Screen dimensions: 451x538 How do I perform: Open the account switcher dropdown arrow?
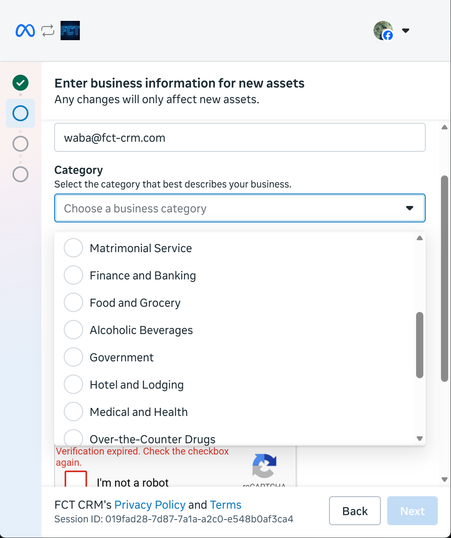406,31
